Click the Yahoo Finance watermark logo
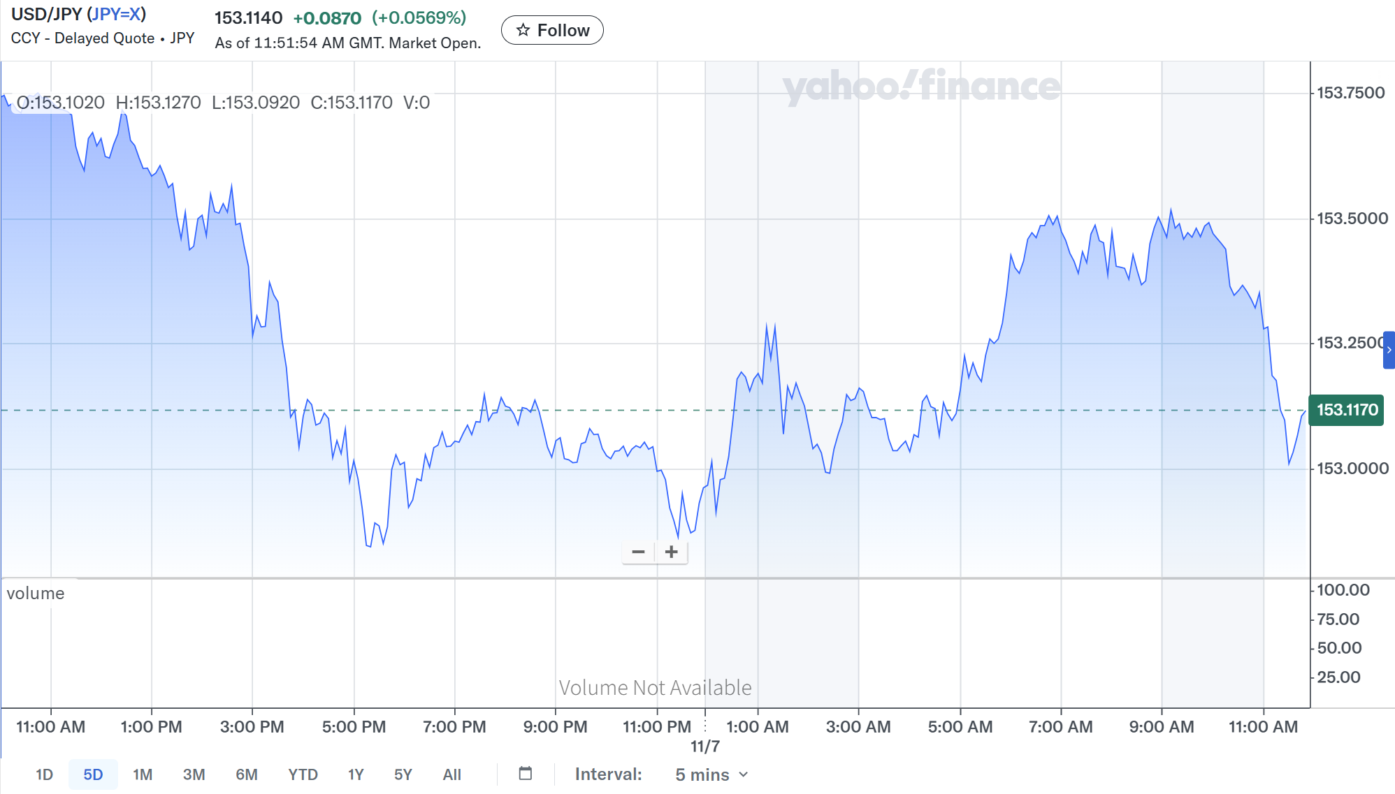The height and width of the screenshot is (794, 1395). tap(921, 86)
